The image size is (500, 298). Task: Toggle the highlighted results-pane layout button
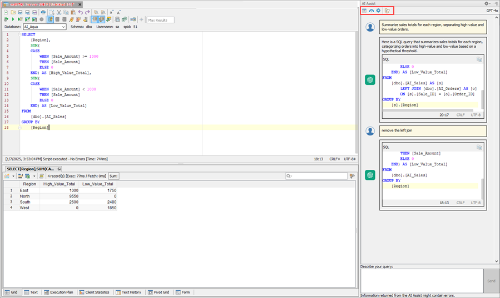95,19
